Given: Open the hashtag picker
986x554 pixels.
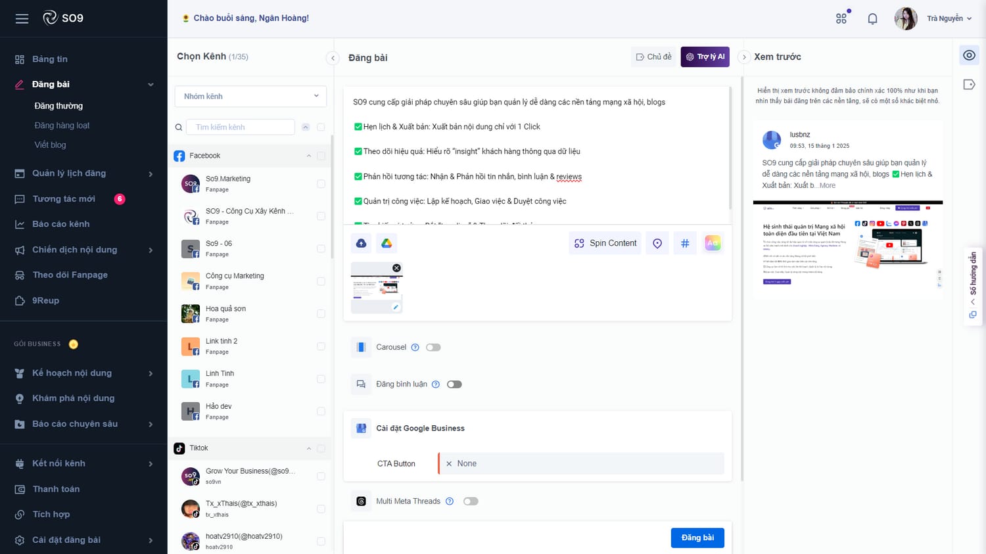Looking at the screenshot, I should [685, 243].
